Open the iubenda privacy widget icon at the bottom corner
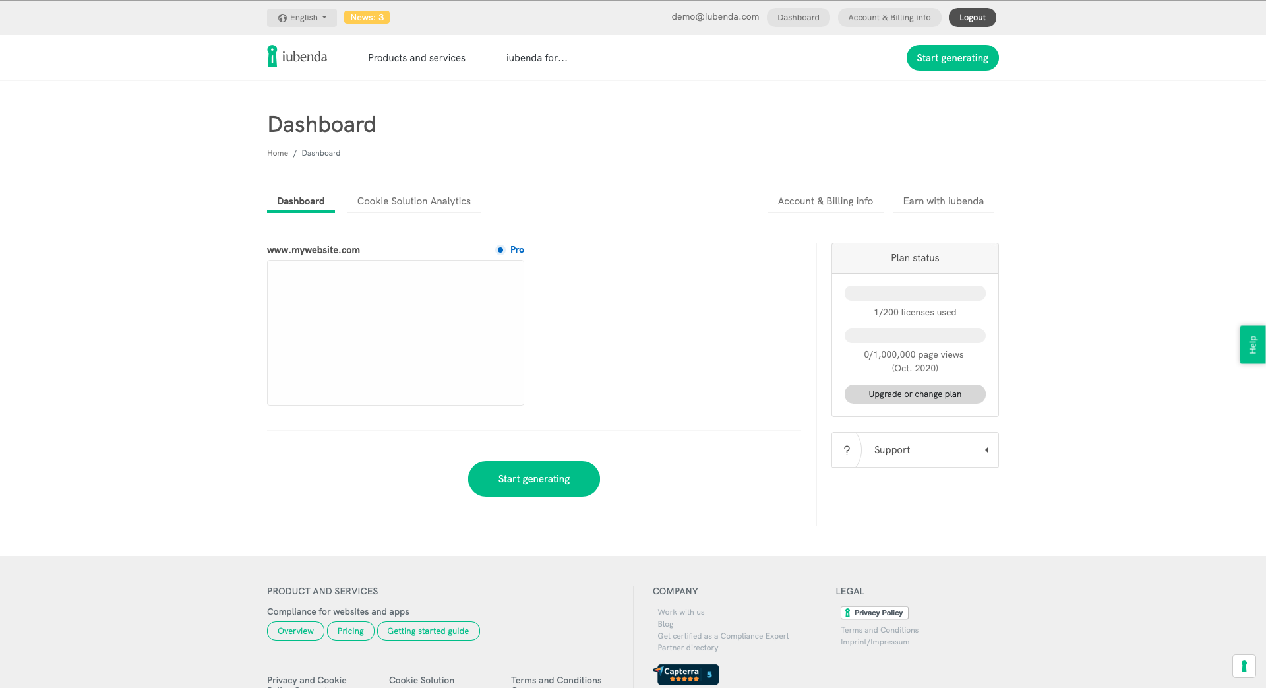Viewport: 1266px width, 688px height. tap(1244, 666)
